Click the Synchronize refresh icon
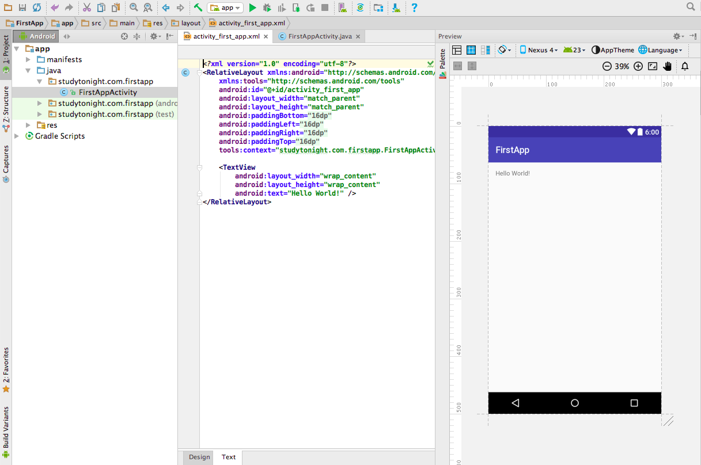This screenshot has width=701, height=465. (37, 7)
